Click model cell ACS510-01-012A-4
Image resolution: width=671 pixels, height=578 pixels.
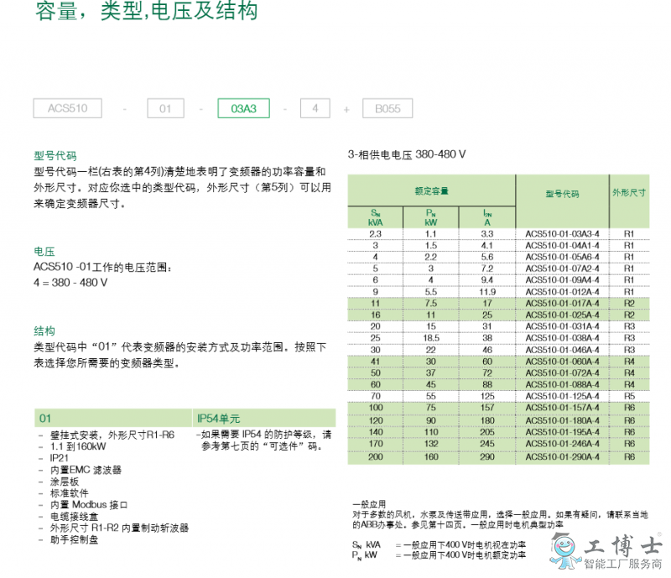[x=562, y=292]
